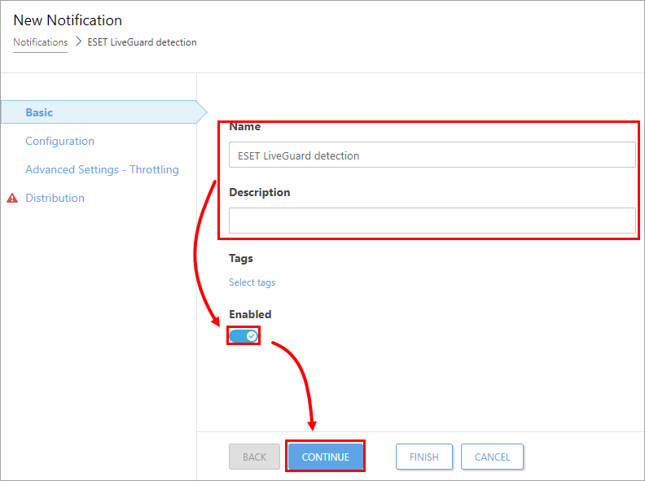Screen dimensions: 645x481
Task: Click the Tags section heading
Action: [x=240, y=258]
